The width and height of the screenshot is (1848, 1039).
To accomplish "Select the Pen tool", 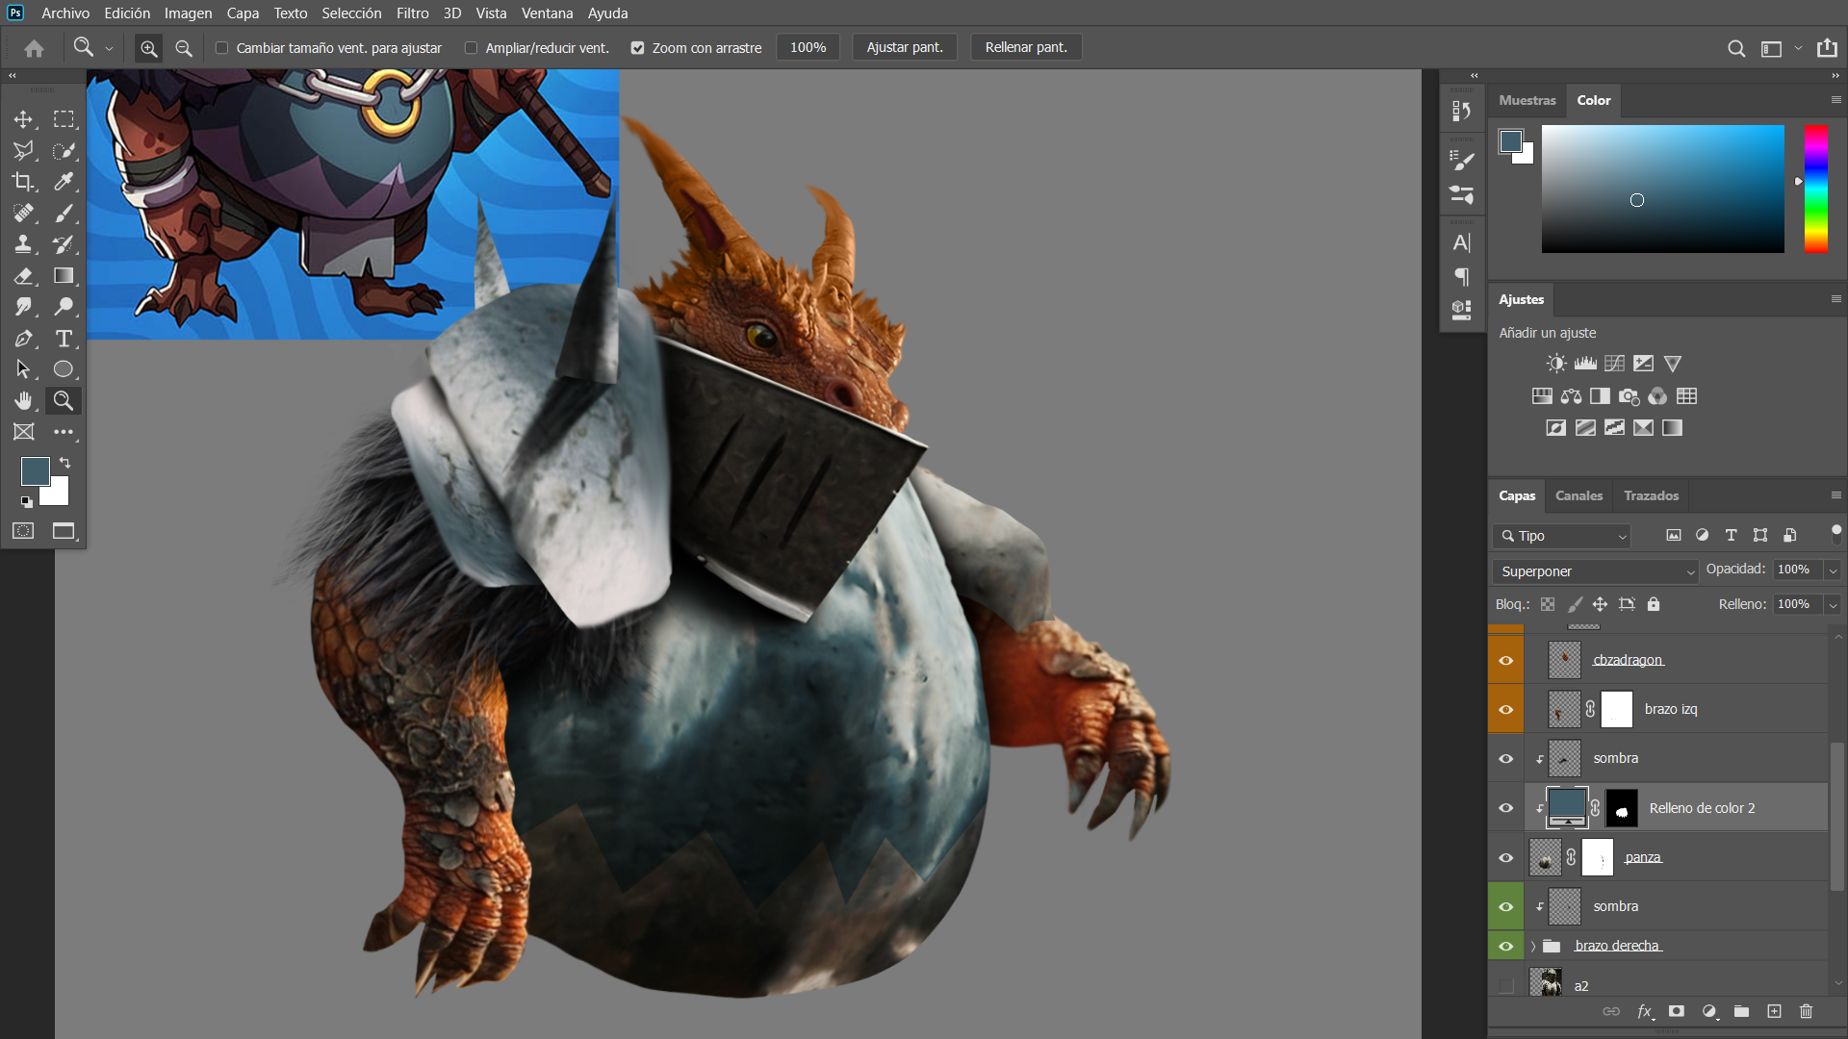I will [x=23, y=339].
